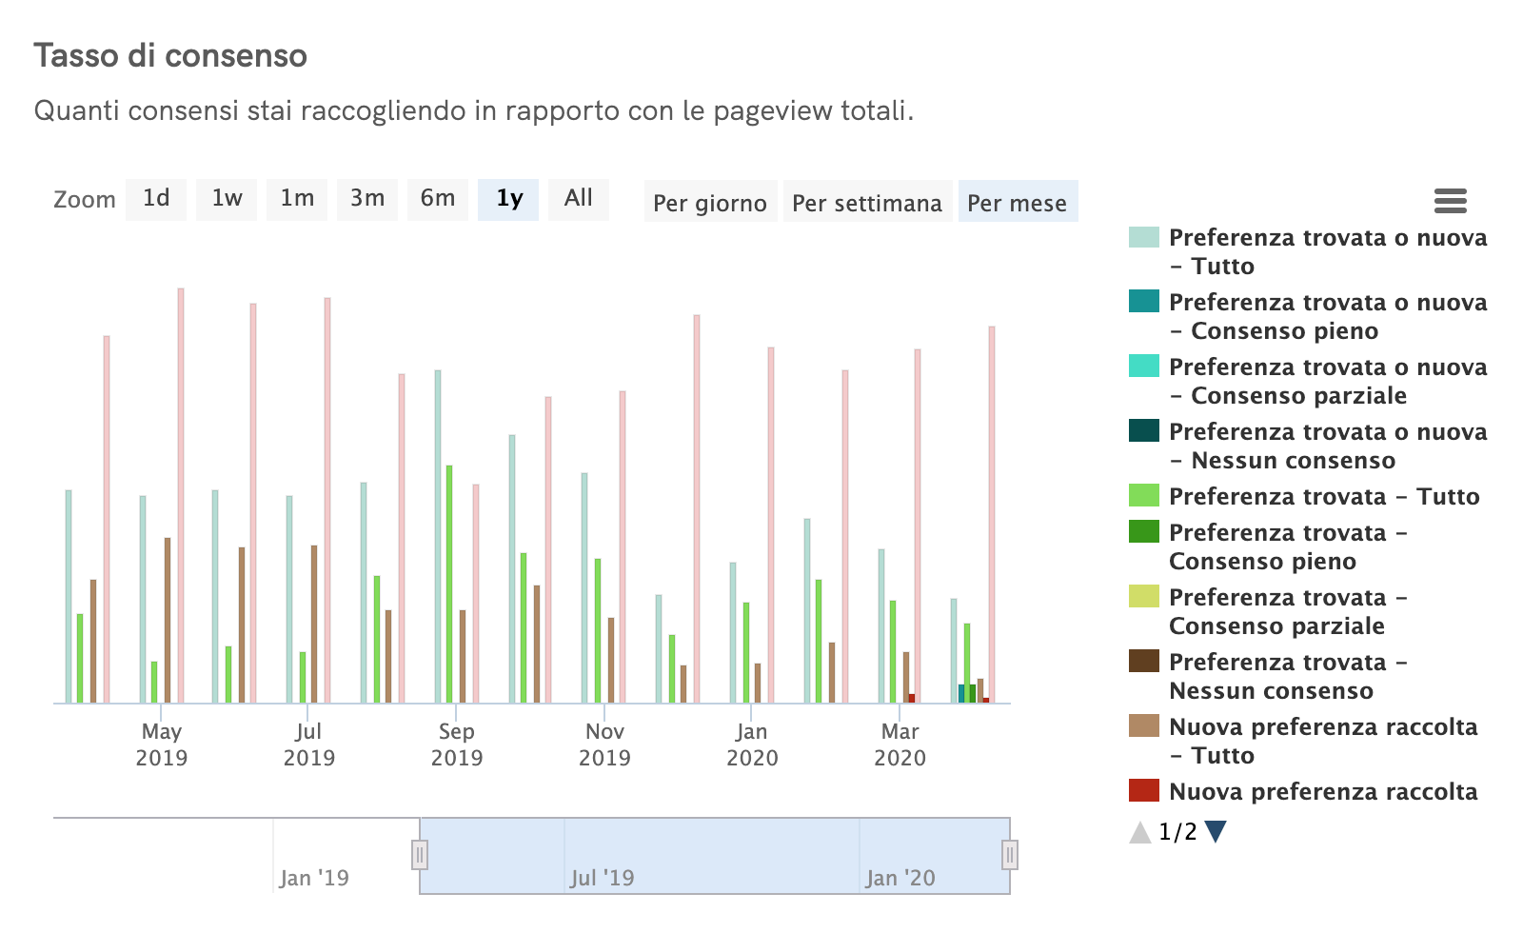This screenshot has width=1523, height=933.
Task: Select the 'All' zoom preset
Action: tap(579, 199)
